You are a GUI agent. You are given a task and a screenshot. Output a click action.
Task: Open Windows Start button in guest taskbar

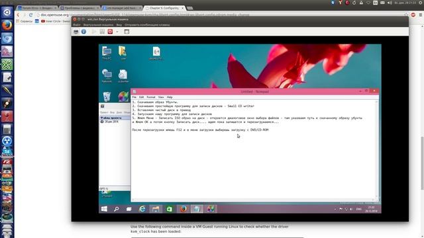click(x=104, y=209)
